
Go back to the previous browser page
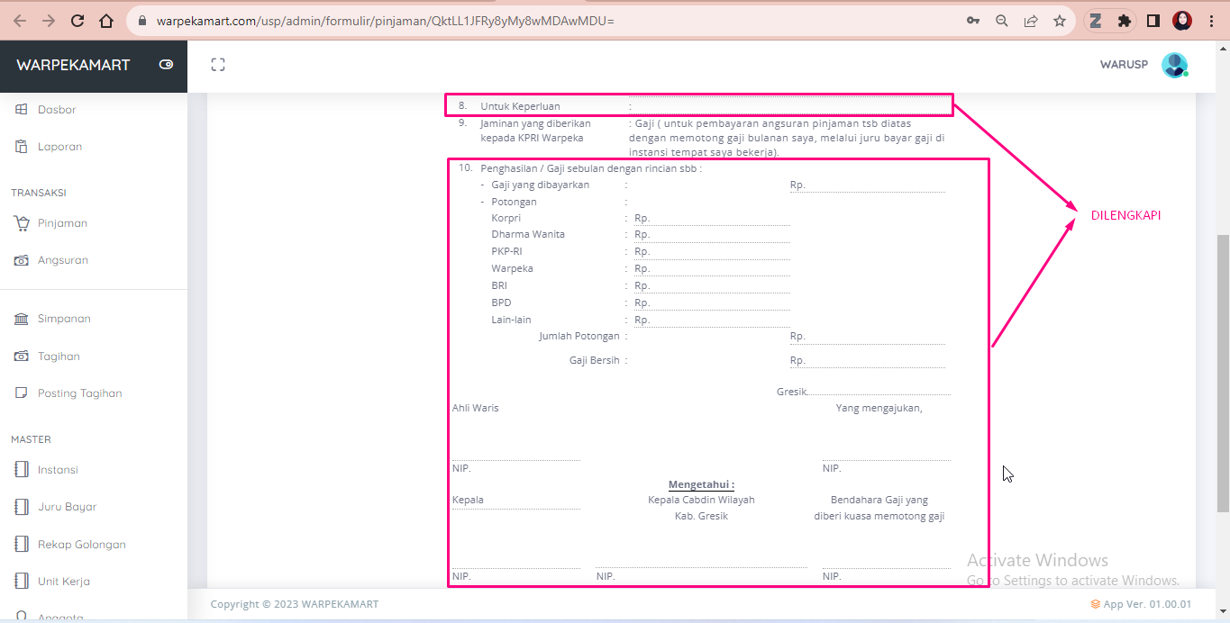(20, 21)
